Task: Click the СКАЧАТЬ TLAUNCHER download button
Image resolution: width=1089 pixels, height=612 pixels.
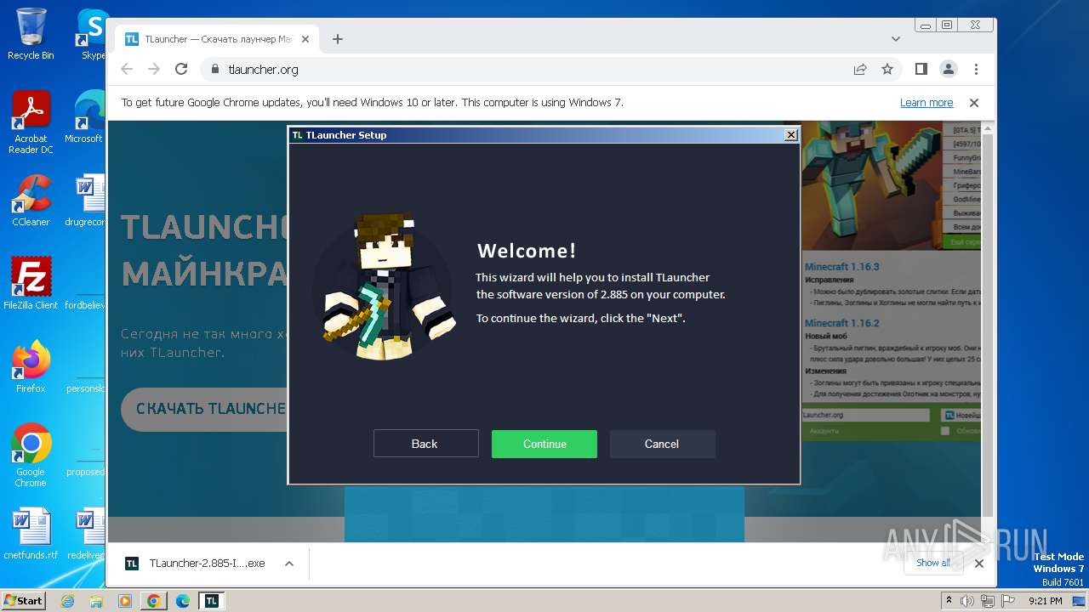Action: coord(204,409)
